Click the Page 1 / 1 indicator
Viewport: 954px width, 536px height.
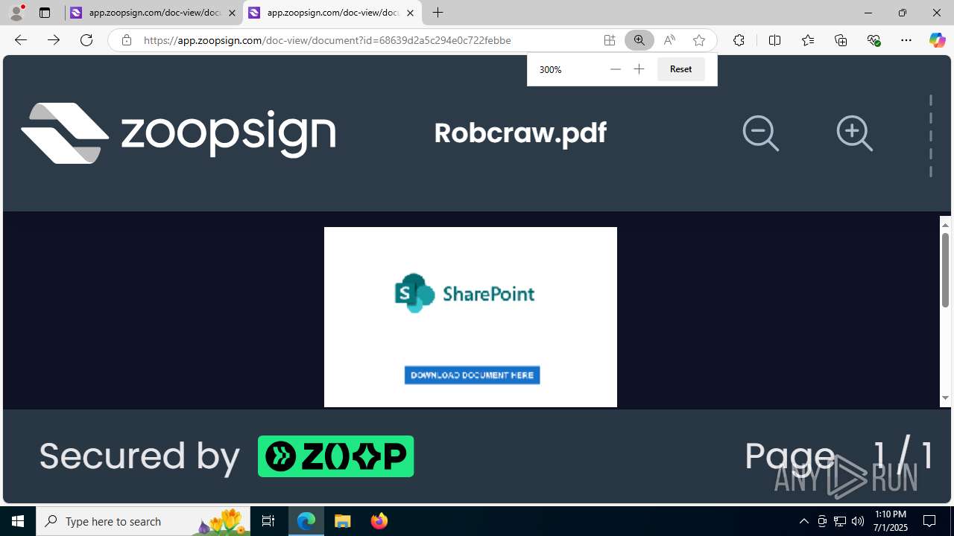click(839, 456)
